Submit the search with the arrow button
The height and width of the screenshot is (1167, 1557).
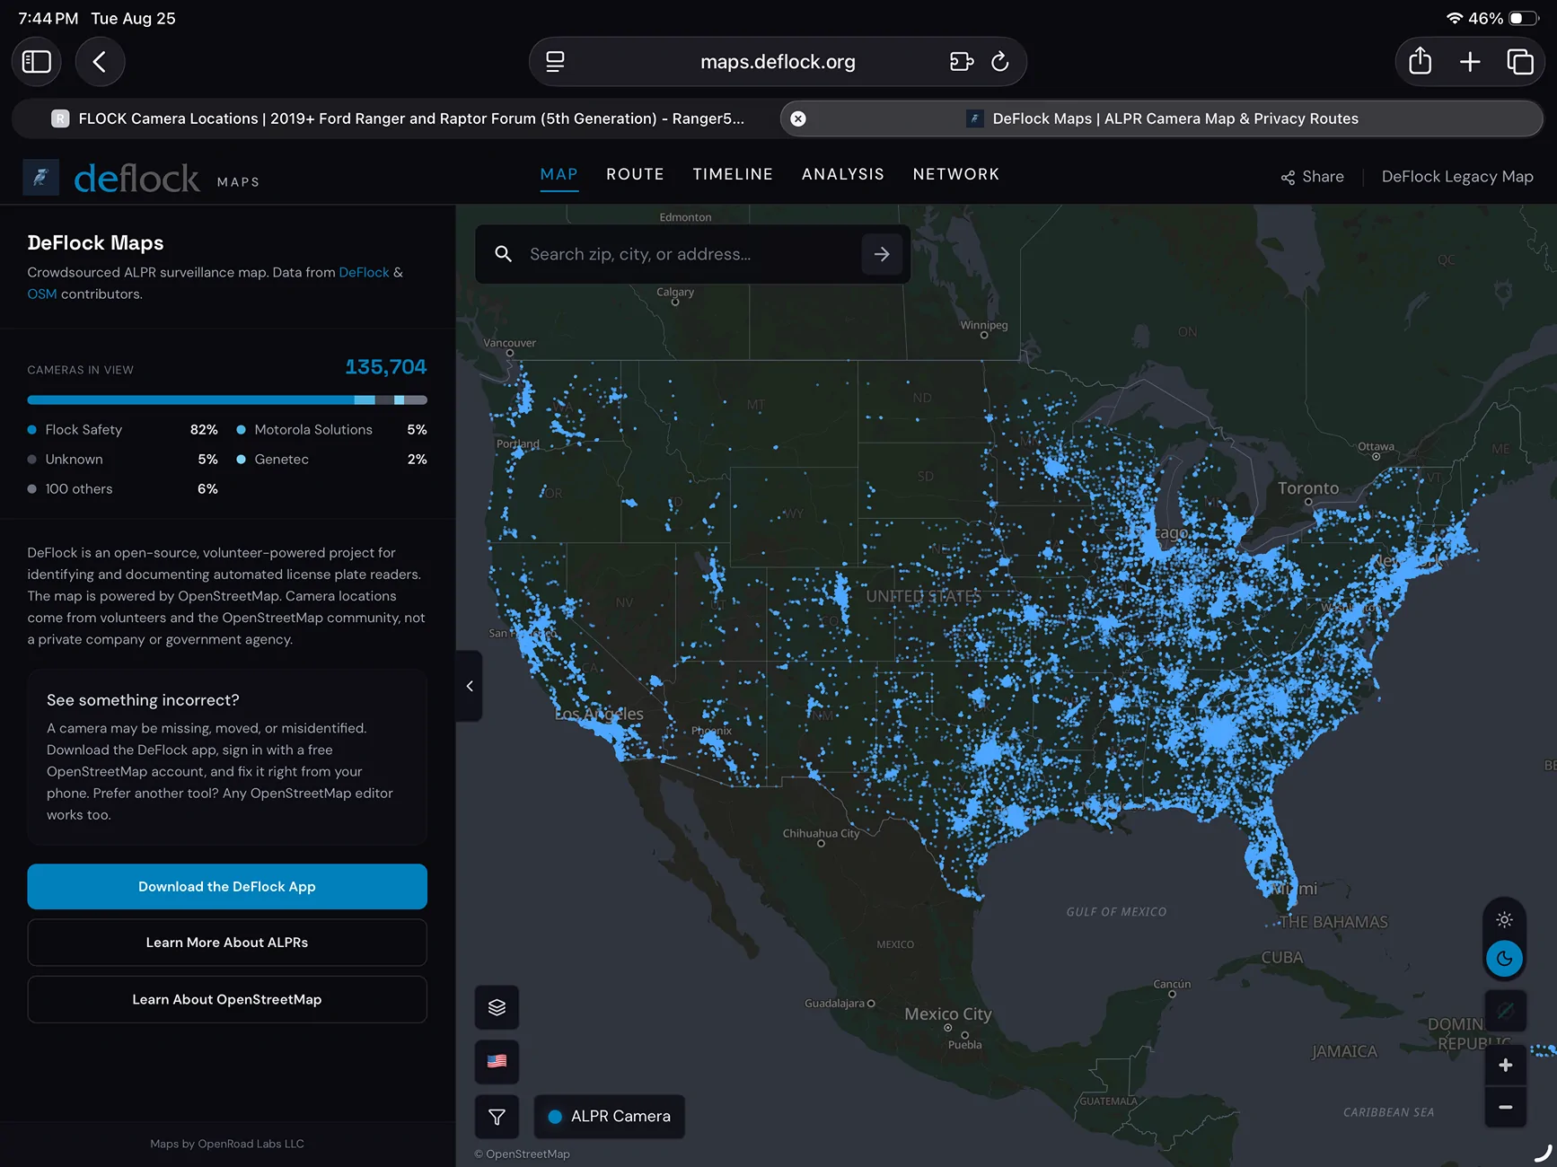click(x=882, y=254)
